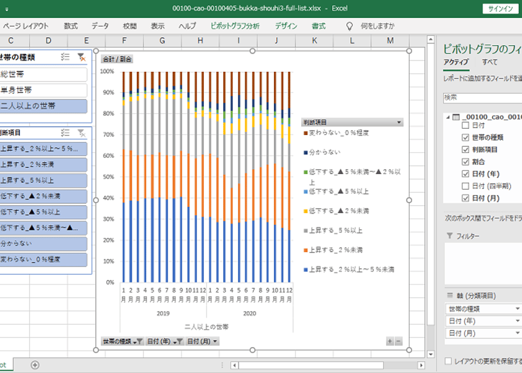Click the field list 検索 search box

click(x=482, y=98)
